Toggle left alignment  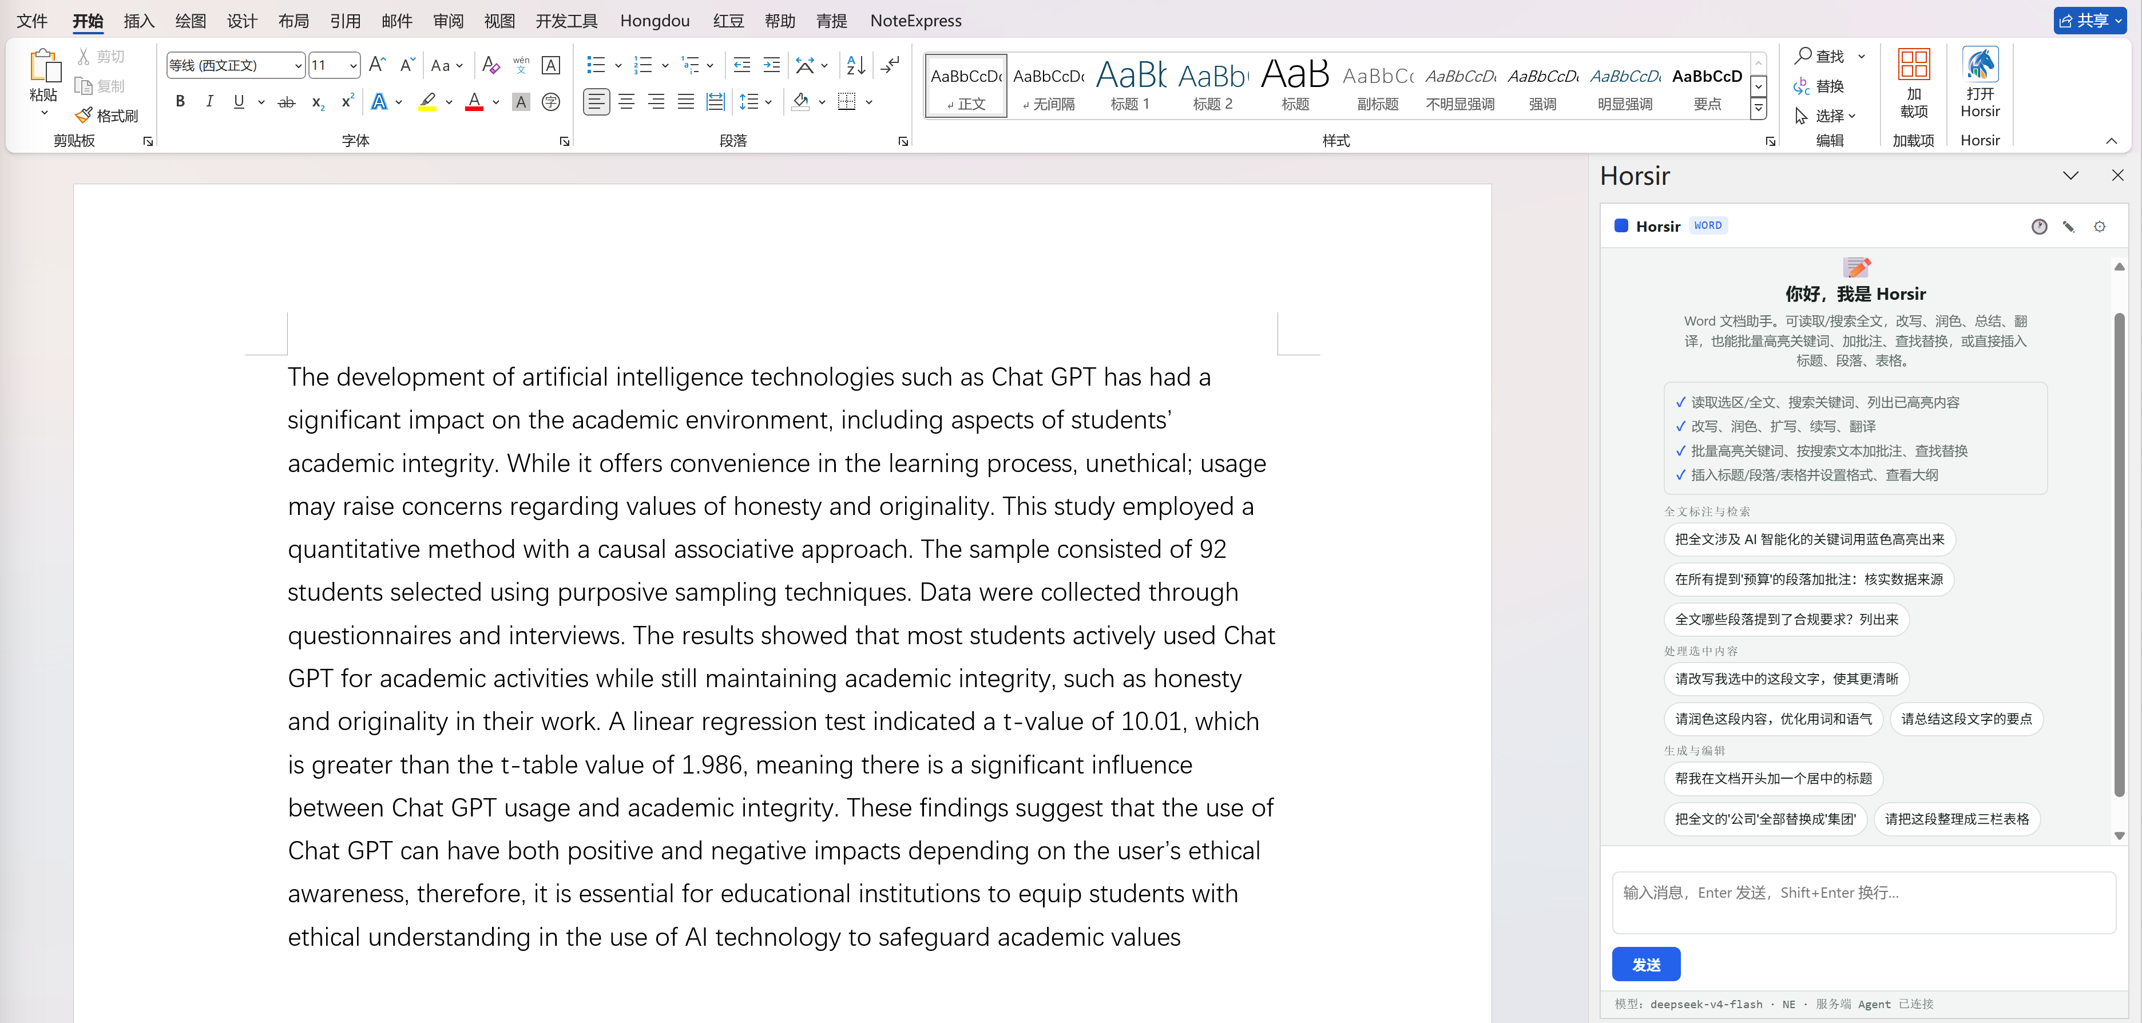pyautogui.click(x=596, y=101)
